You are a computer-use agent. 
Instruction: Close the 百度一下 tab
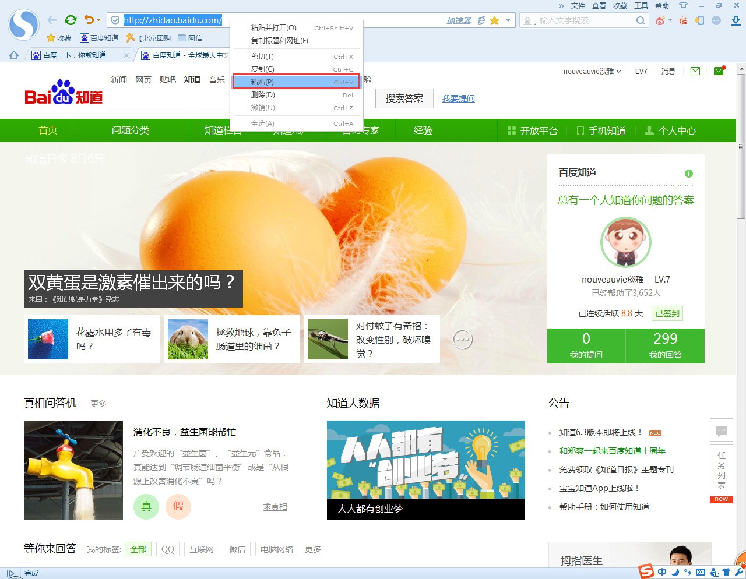point(126,55)
